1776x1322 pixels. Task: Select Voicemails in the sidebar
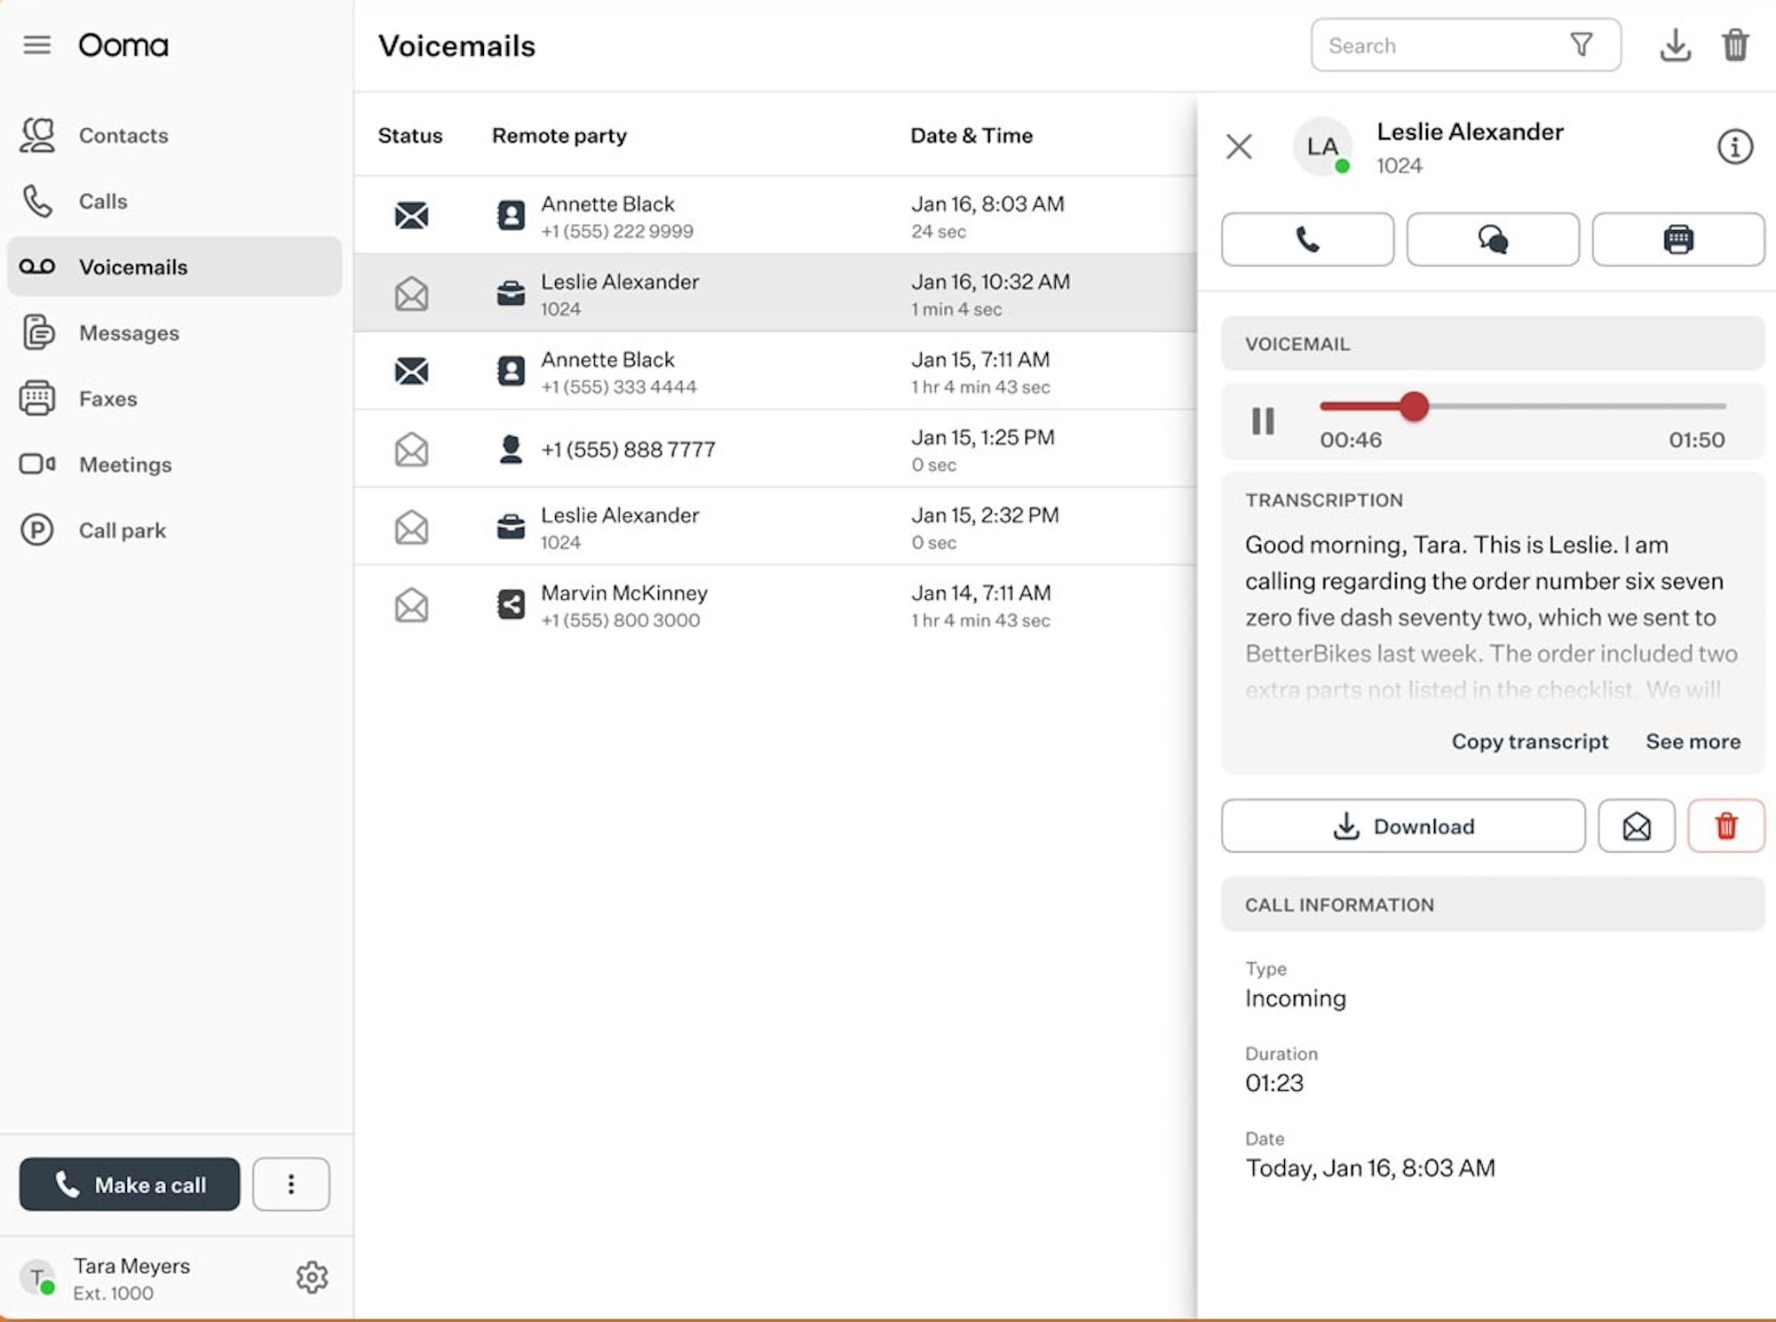tap(174, 267)
